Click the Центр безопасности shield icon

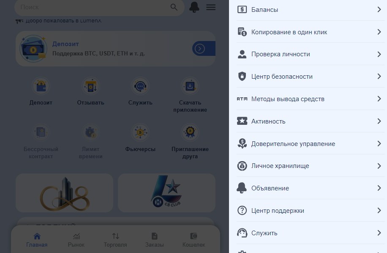[x=242, y=76]
